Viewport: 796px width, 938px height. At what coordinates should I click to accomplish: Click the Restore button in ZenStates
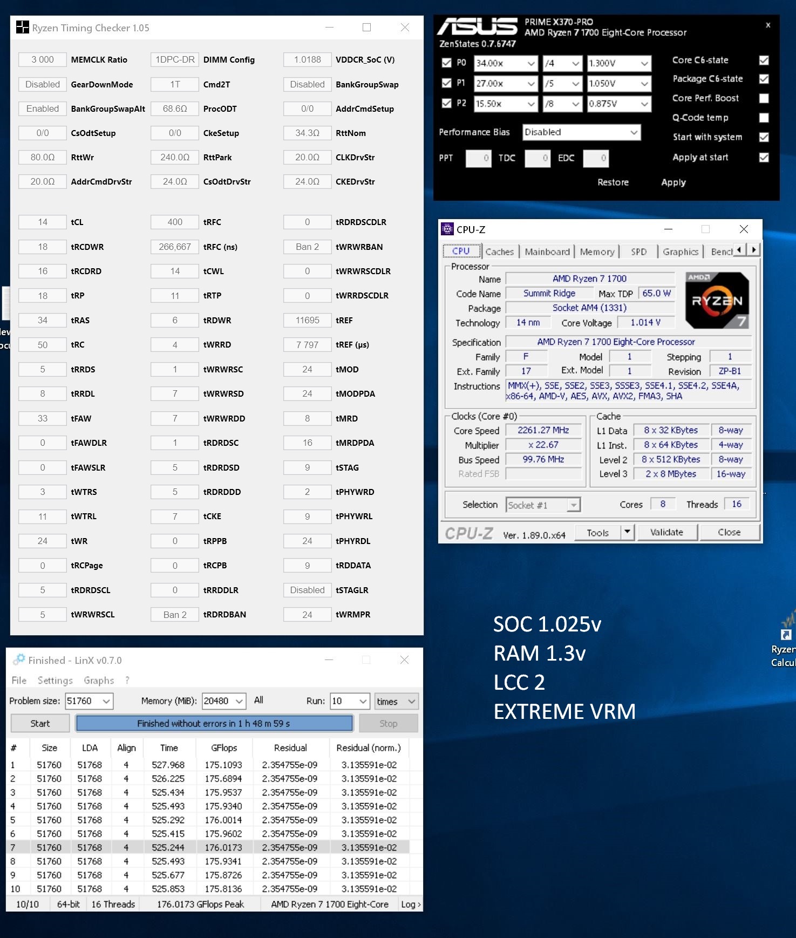click(613, 182)
